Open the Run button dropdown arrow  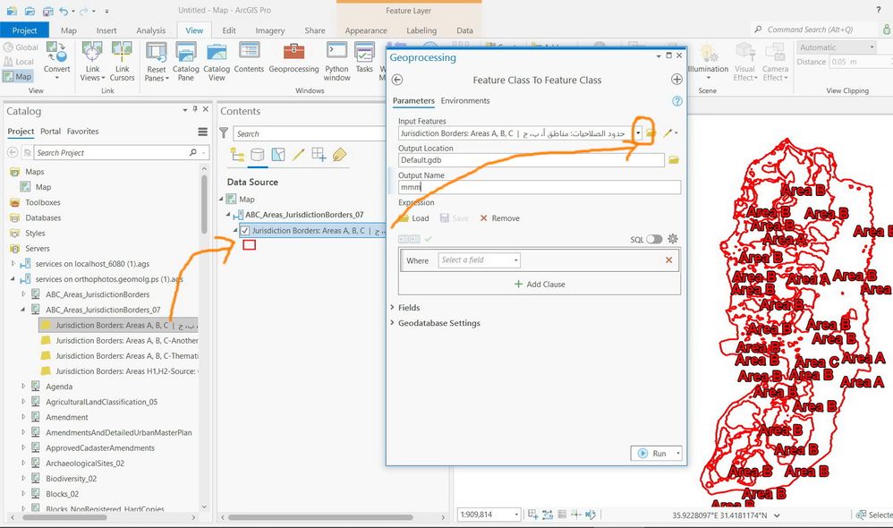(x=677, y=454)
